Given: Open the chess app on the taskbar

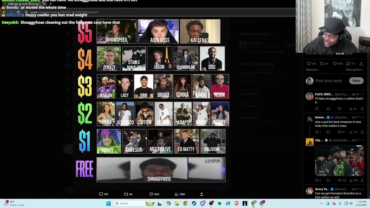Looking at the screenshot, I should pyautogui.click(x=245, y=203).
